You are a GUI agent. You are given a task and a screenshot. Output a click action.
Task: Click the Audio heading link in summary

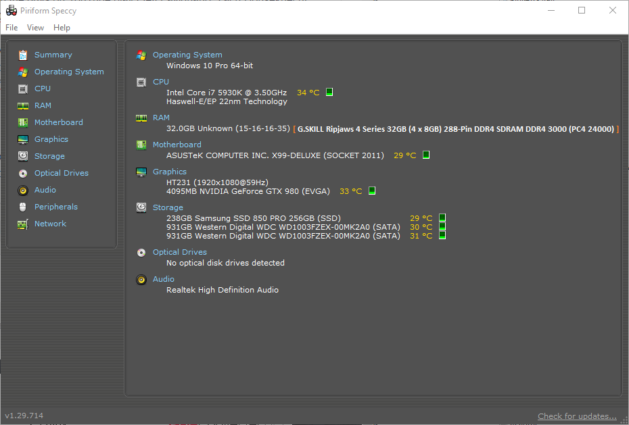[x=163, y=279]
